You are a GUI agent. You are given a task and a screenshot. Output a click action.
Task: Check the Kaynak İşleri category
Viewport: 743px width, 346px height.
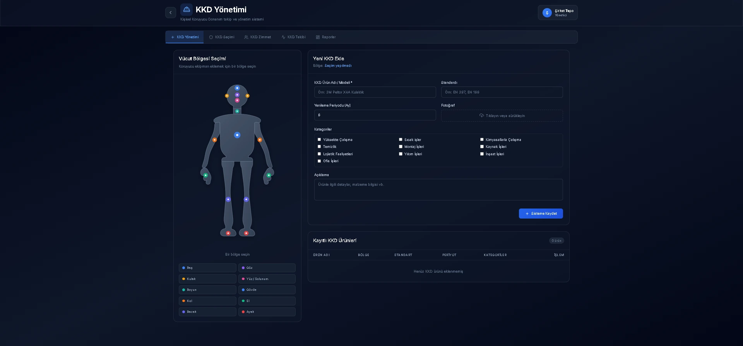point(482,147)
